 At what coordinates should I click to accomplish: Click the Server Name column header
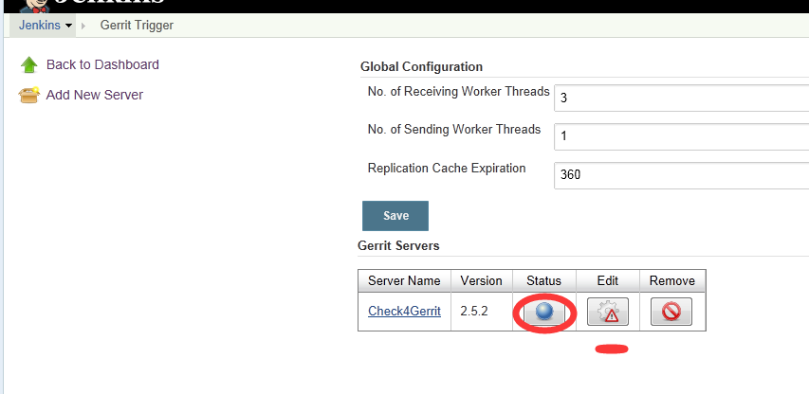[x=404, y=280]
